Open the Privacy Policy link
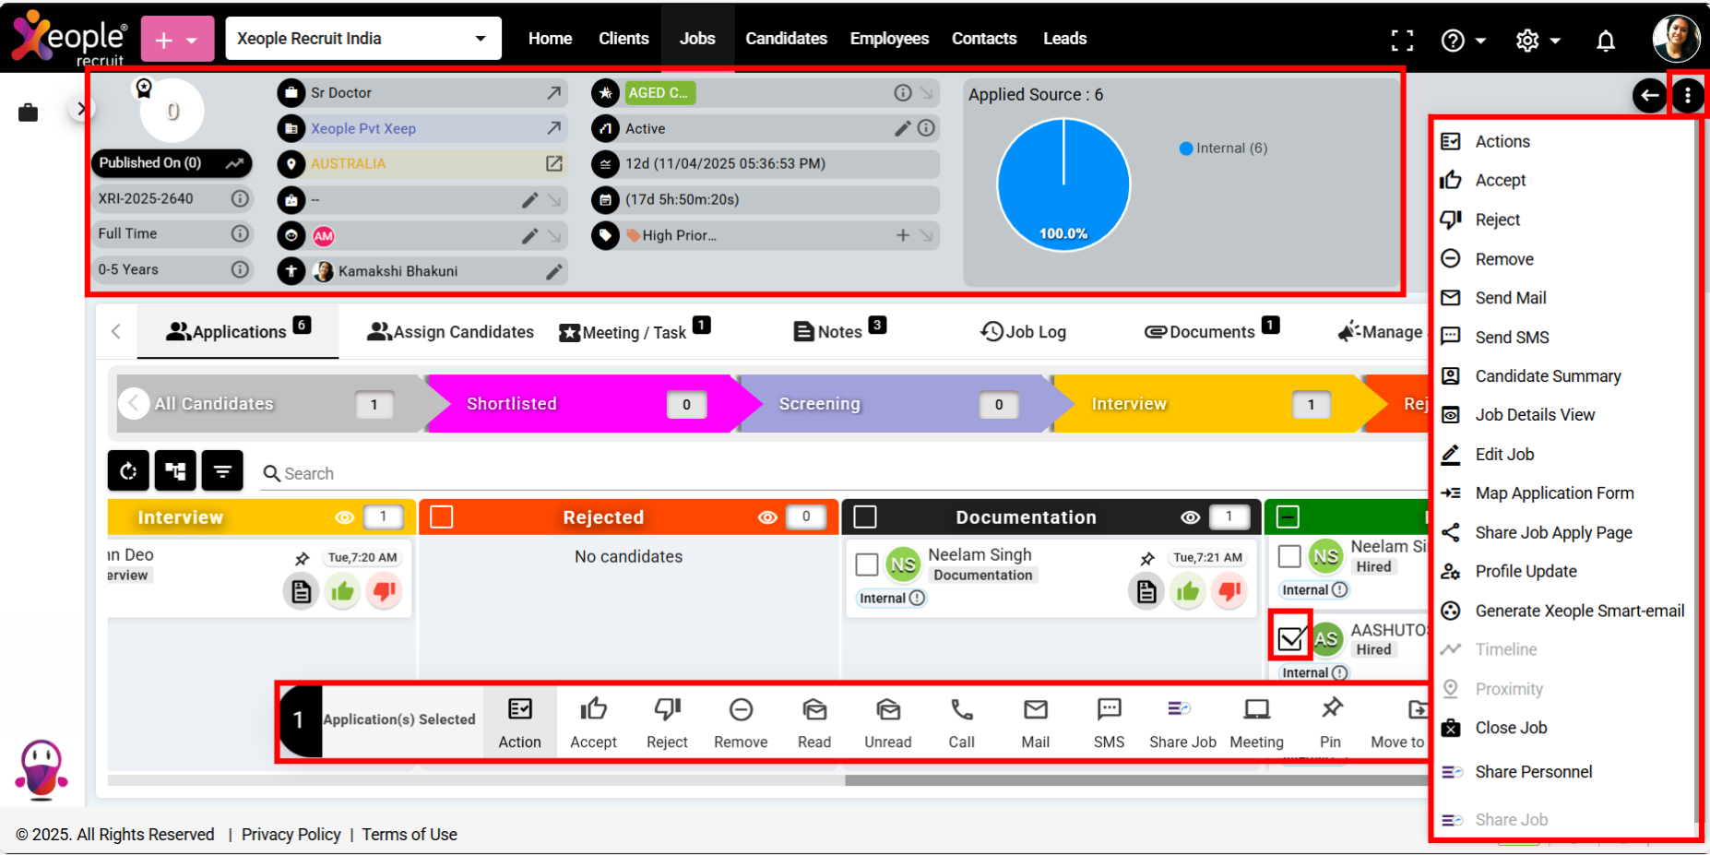Screen dimensions: 1710x855 pyautogui.click(x=291, y=834)
